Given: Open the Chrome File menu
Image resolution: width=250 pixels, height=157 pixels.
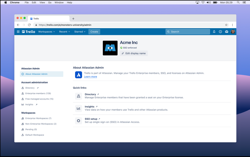Looking at the screenshot, I should point(27,2).
